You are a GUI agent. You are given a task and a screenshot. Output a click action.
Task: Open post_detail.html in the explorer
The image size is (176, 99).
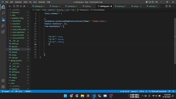18,32
